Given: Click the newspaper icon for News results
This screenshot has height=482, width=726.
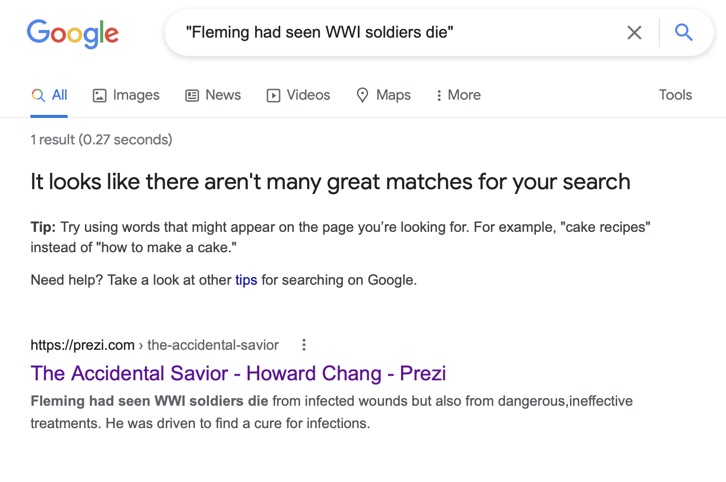Looking at the screenshot, I should tap(192, 96).
